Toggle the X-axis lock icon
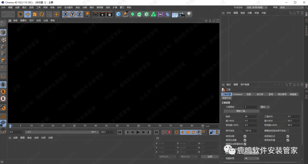308x164 pixels. 66,14
